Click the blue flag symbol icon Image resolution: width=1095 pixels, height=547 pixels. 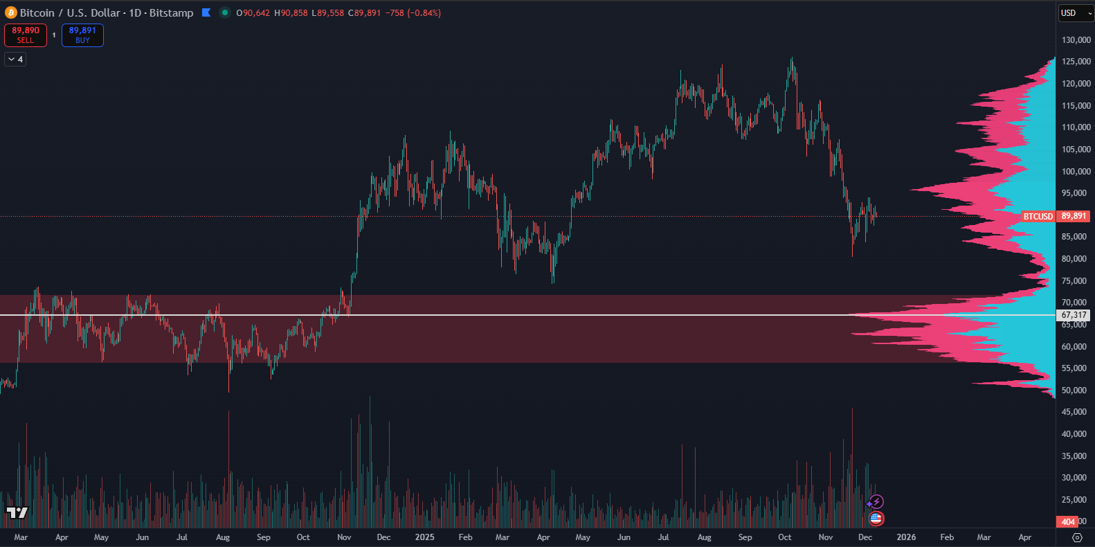(x=206, y=12)
